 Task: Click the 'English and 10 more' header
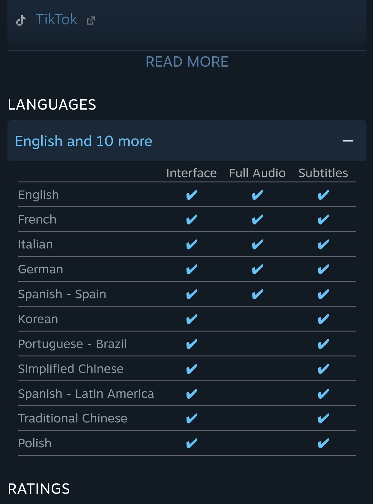click(x=84, y=141)
